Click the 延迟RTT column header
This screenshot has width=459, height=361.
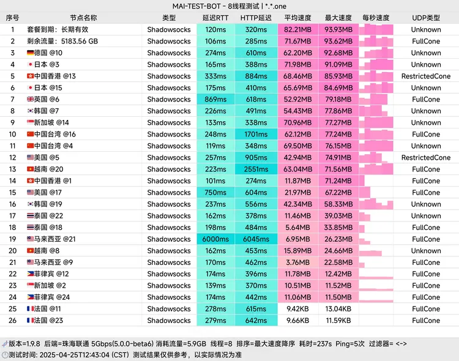215,18
